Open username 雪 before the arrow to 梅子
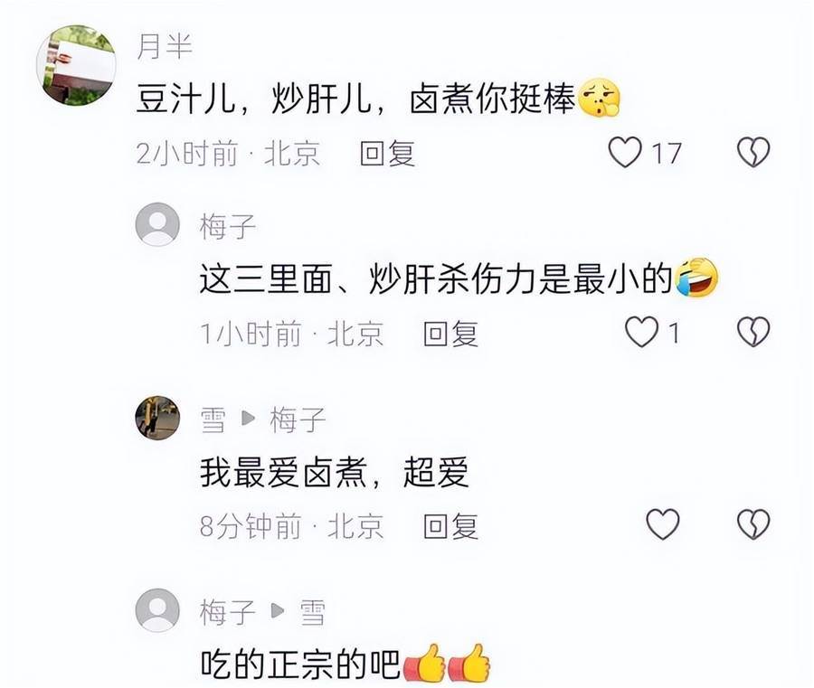 (x=213, y=419)
